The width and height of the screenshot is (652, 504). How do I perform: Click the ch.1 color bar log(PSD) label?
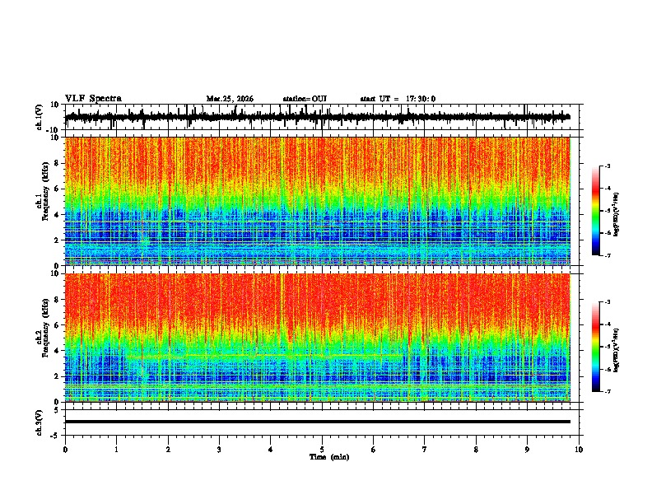click(616, 214)
